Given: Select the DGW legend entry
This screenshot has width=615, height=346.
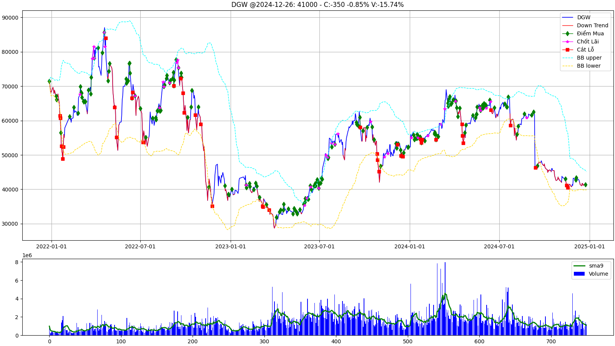Looking at the screenshot, I should (x=586, y=17).
